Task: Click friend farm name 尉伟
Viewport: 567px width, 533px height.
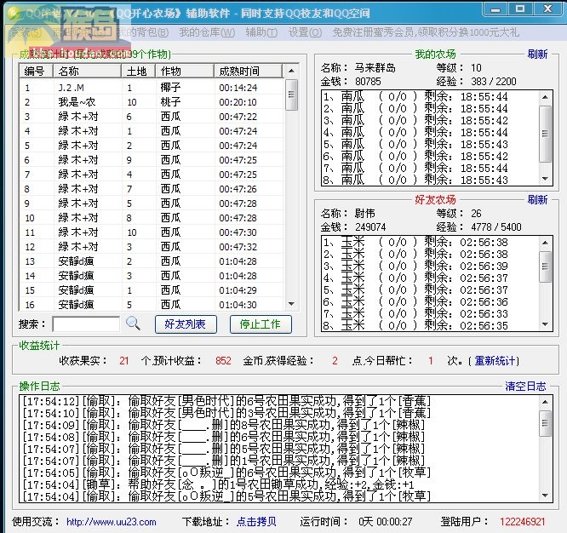Action: click(365, 214)
